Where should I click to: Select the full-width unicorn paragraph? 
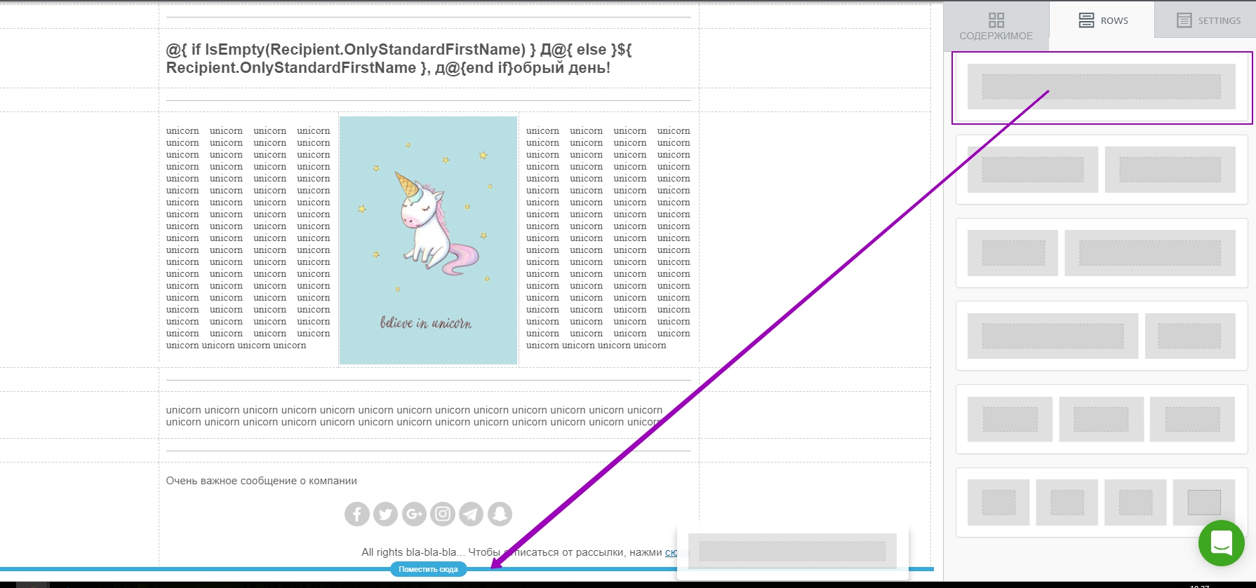[x=414, y=416]
